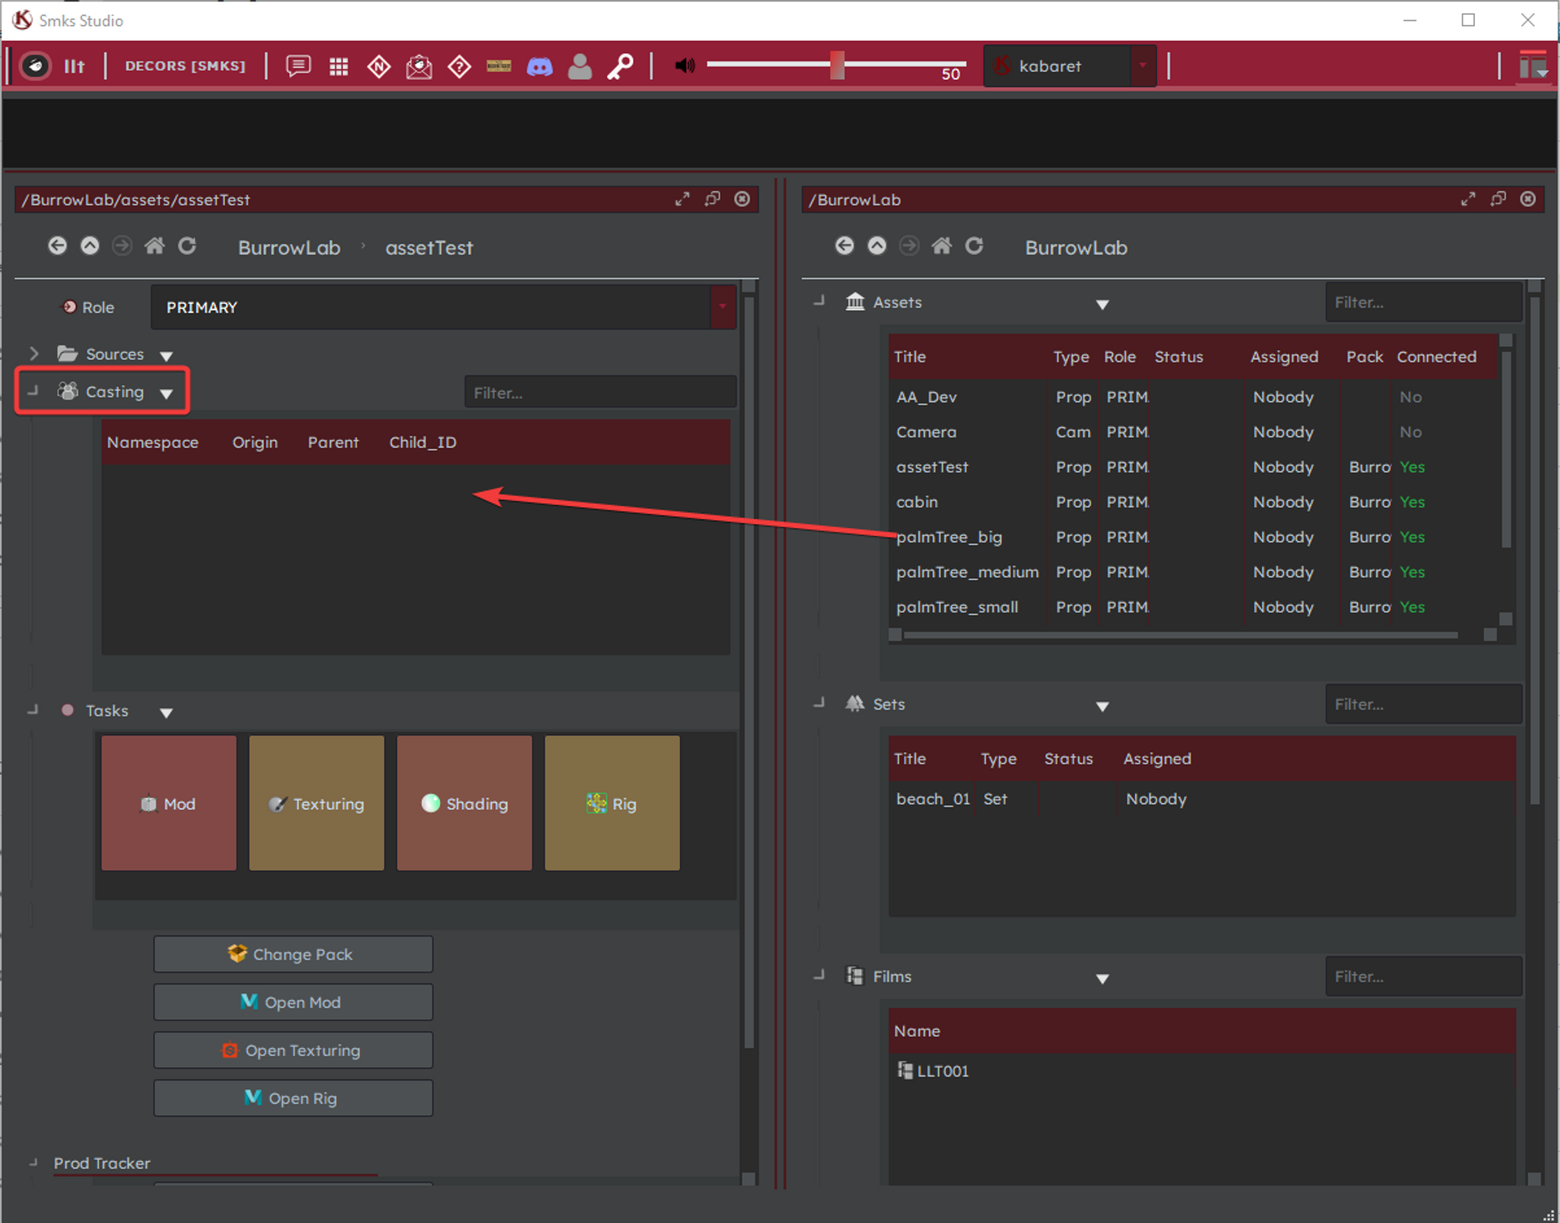Open the kabaret dropdown

[x=1069, y=66]
